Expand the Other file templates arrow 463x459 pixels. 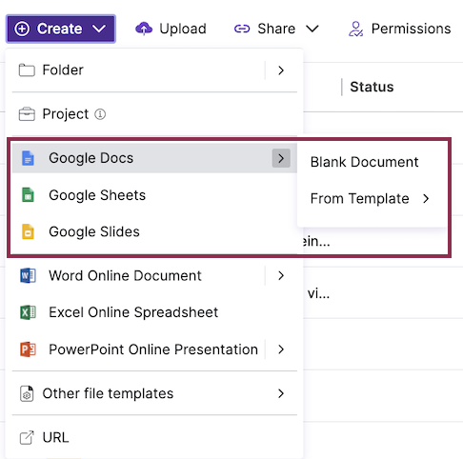pos(281,393)
